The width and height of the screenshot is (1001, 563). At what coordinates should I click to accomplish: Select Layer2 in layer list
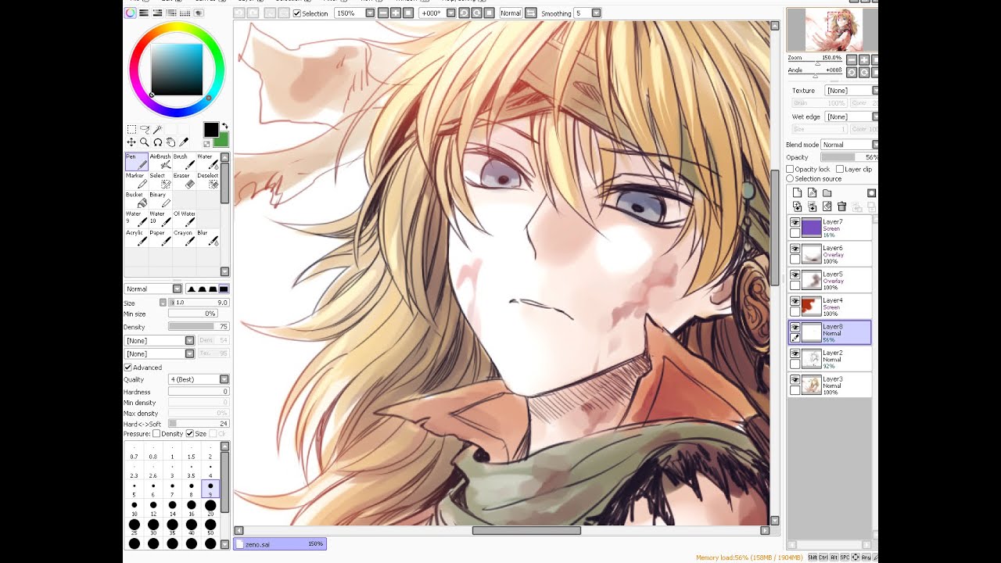[830, 359]
